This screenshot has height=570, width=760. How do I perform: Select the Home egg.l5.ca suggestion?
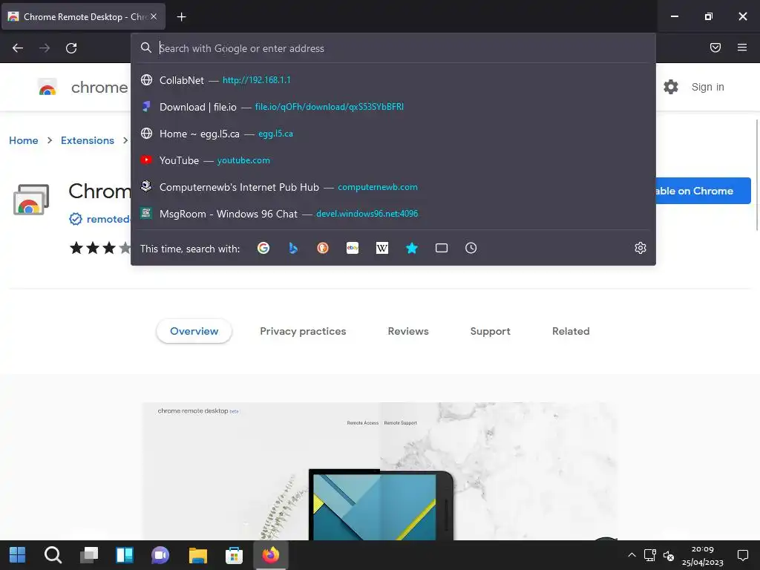pyautogui.click(x=393, y=134)
